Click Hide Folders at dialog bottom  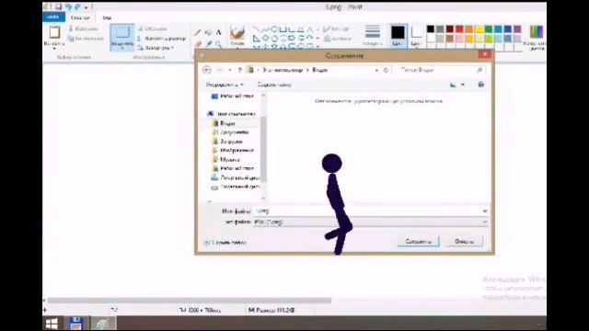[225, 243]
